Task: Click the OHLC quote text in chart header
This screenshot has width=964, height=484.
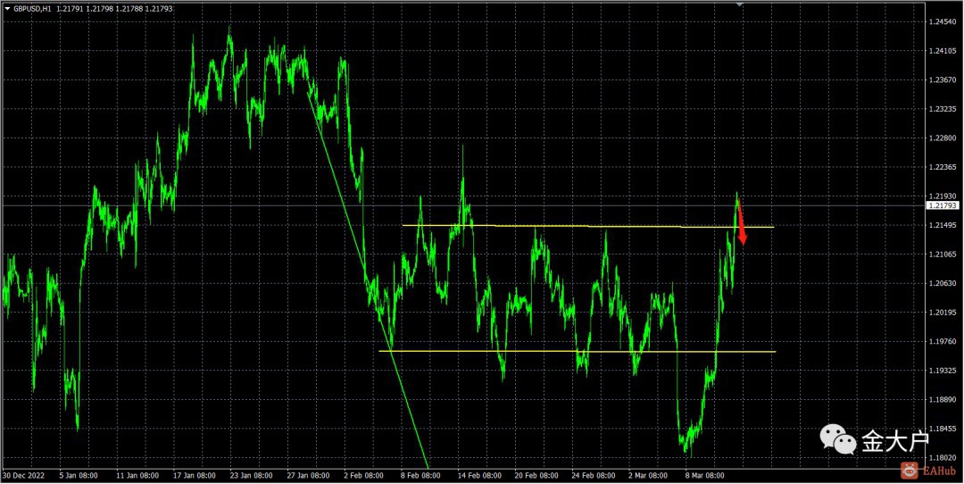Action: [x=114, y=9]
